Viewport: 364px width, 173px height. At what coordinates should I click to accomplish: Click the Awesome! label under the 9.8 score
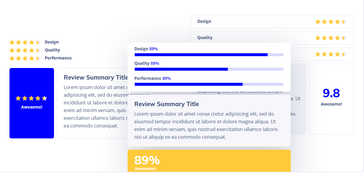331,104
